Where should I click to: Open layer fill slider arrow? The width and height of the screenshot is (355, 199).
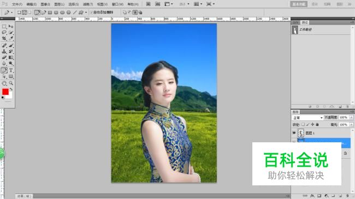pyautogui.click(x=351, y=125)
